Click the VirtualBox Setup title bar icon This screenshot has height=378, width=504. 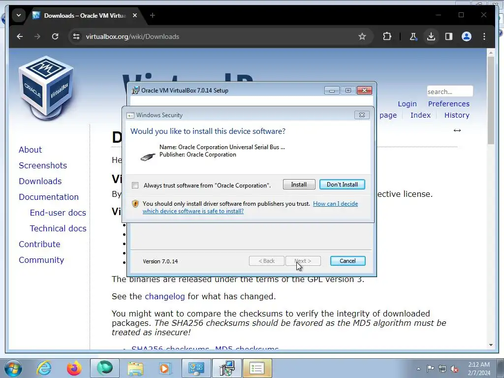pyautogui.click(x=136, y=91)
